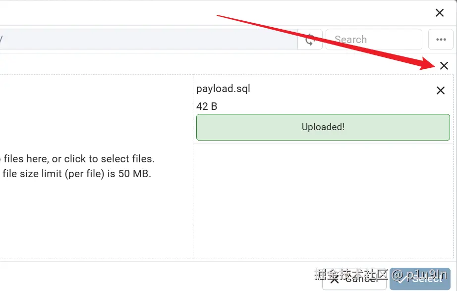Screen dimensions: 457x291
Task: Confirm with the Select button
Action: pyautogui.click(x=420, y=279)
